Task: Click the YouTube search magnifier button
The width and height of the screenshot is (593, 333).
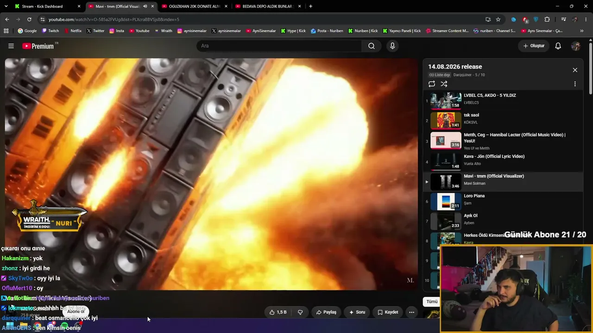Action: [x=372, y=46]
